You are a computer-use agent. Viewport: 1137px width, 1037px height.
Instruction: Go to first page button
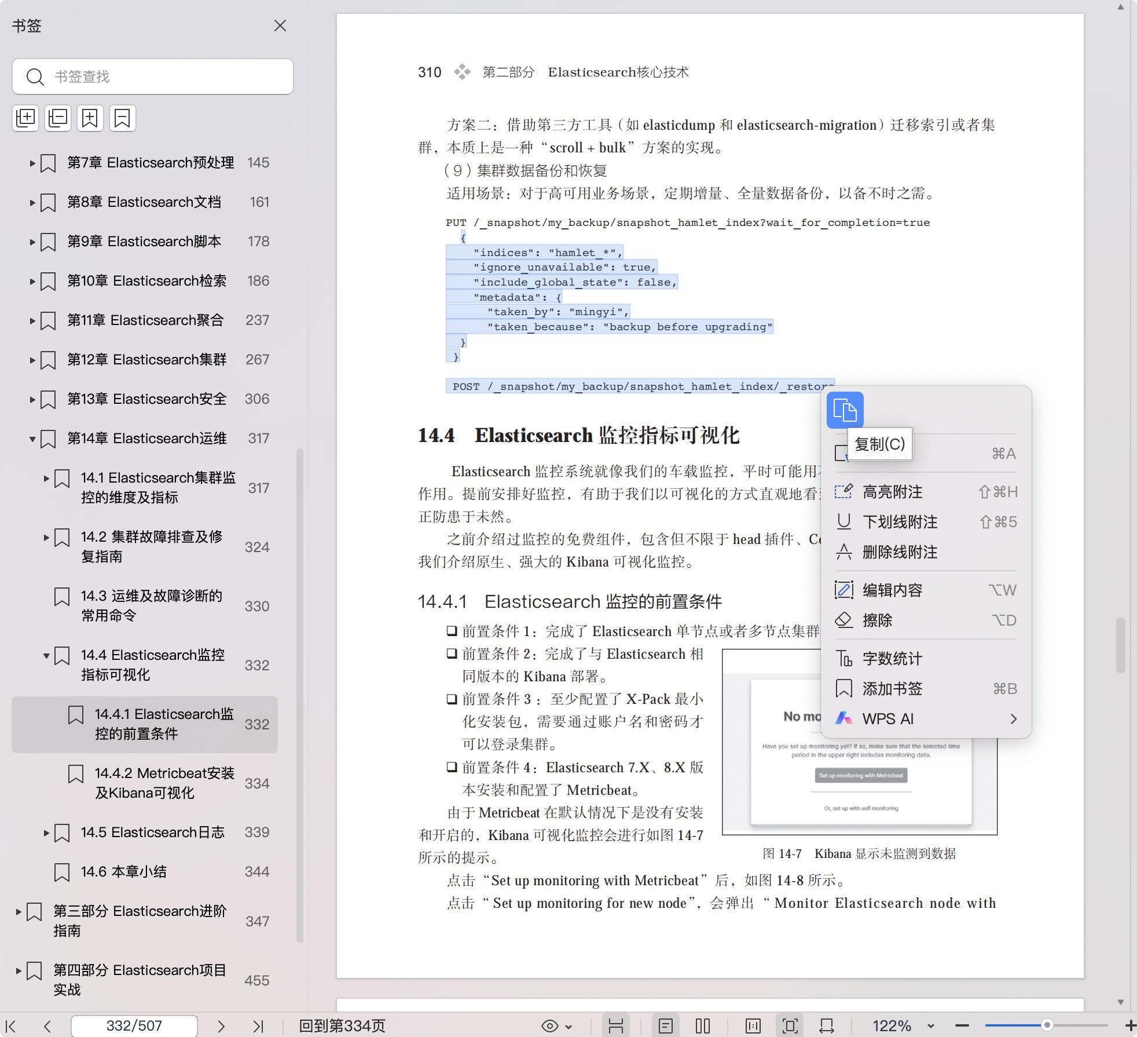click(x=11, y=1026)
